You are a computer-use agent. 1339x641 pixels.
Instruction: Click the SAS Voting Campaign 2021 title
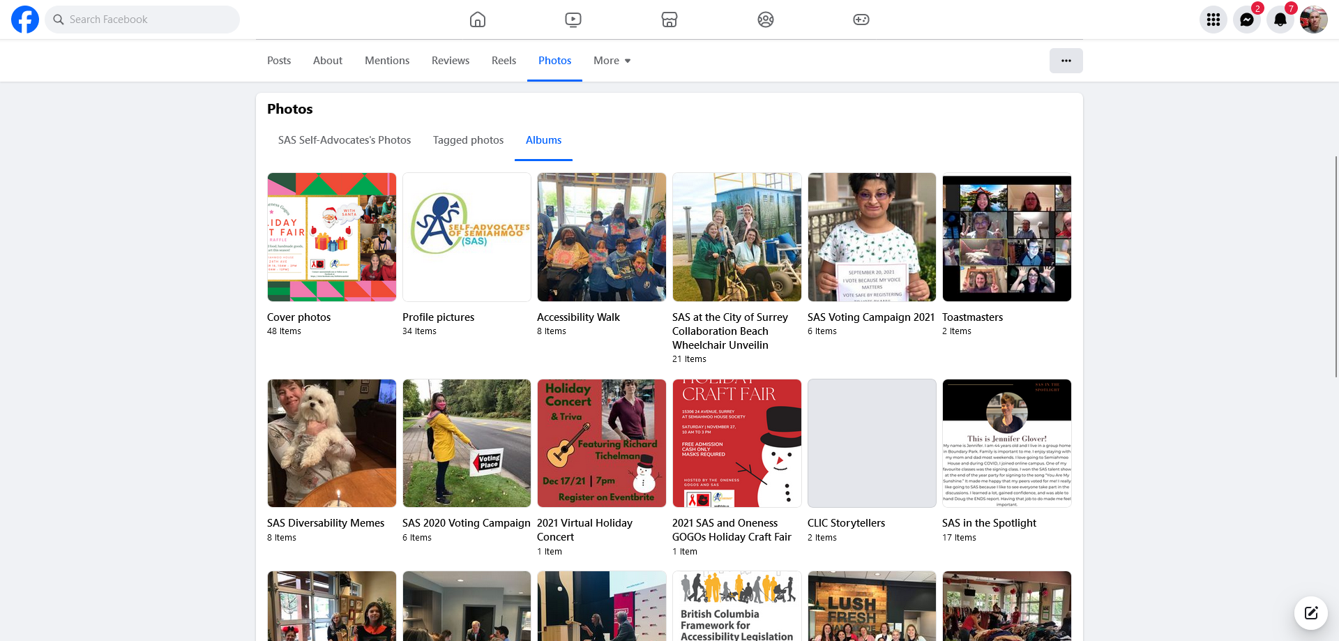(871, 317)
